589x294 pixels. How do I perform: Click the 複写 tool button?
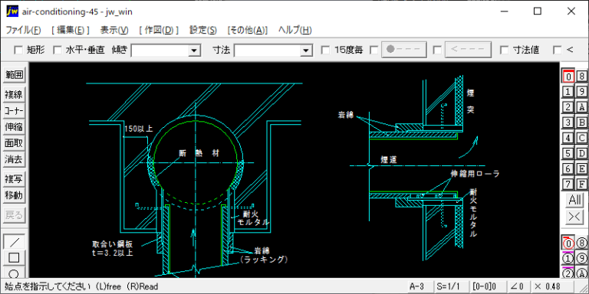(15, 179)
